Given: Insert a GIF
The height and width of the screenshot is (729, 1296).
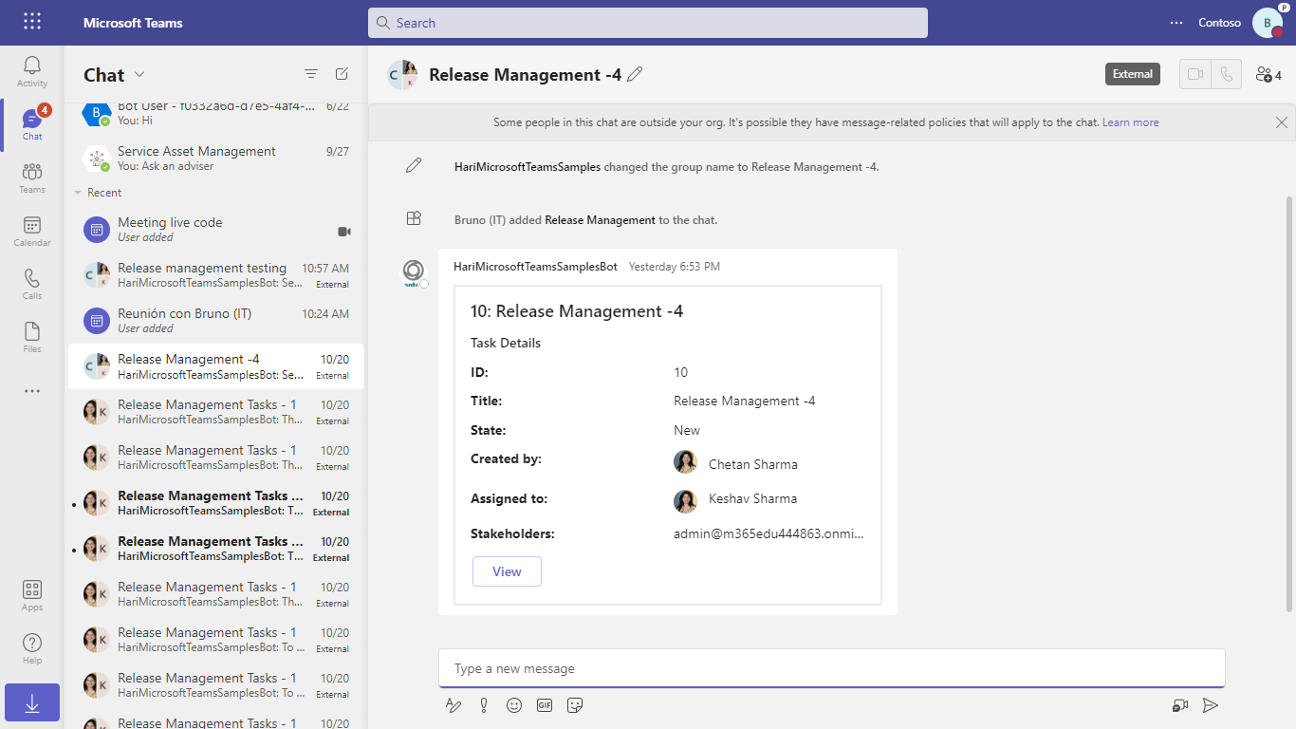Looking at the screenshot, I should point(545,705).
